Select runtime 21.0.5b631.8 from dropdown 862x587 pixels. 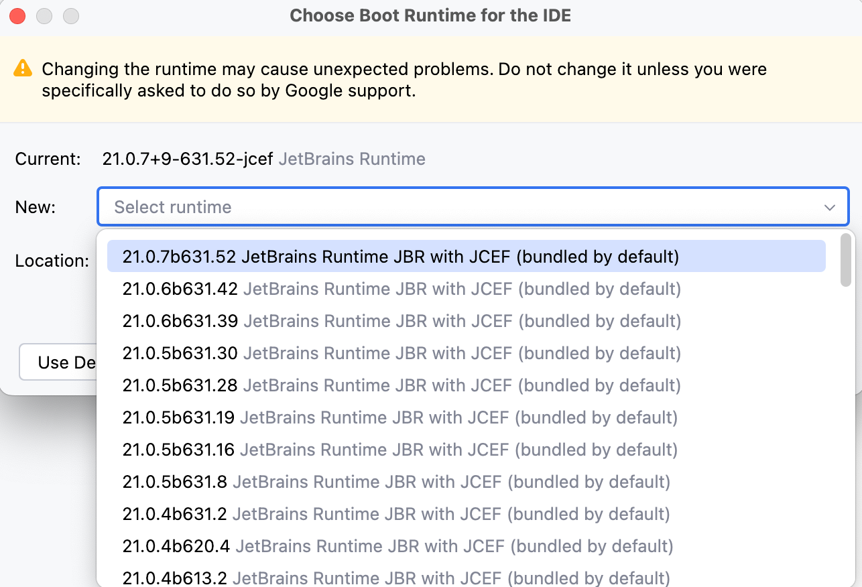pyautogui.click(x=467, y=482)
